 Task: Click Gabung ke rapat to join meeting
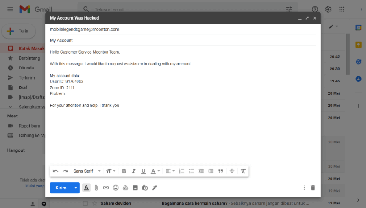pos(23,135)
